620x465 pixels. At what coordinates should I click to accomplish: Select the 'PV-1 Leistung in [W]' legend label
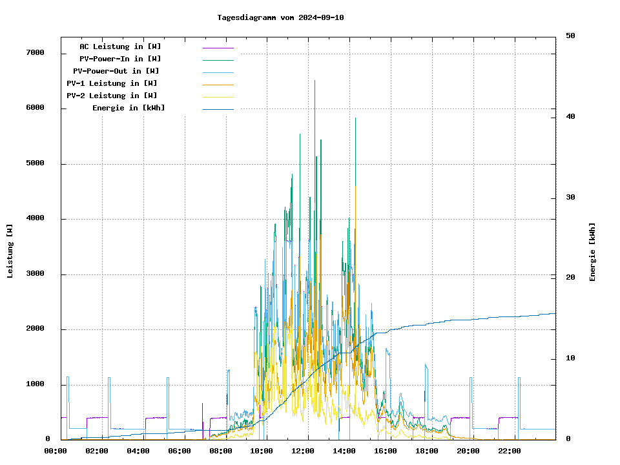(x=112, y=83)
